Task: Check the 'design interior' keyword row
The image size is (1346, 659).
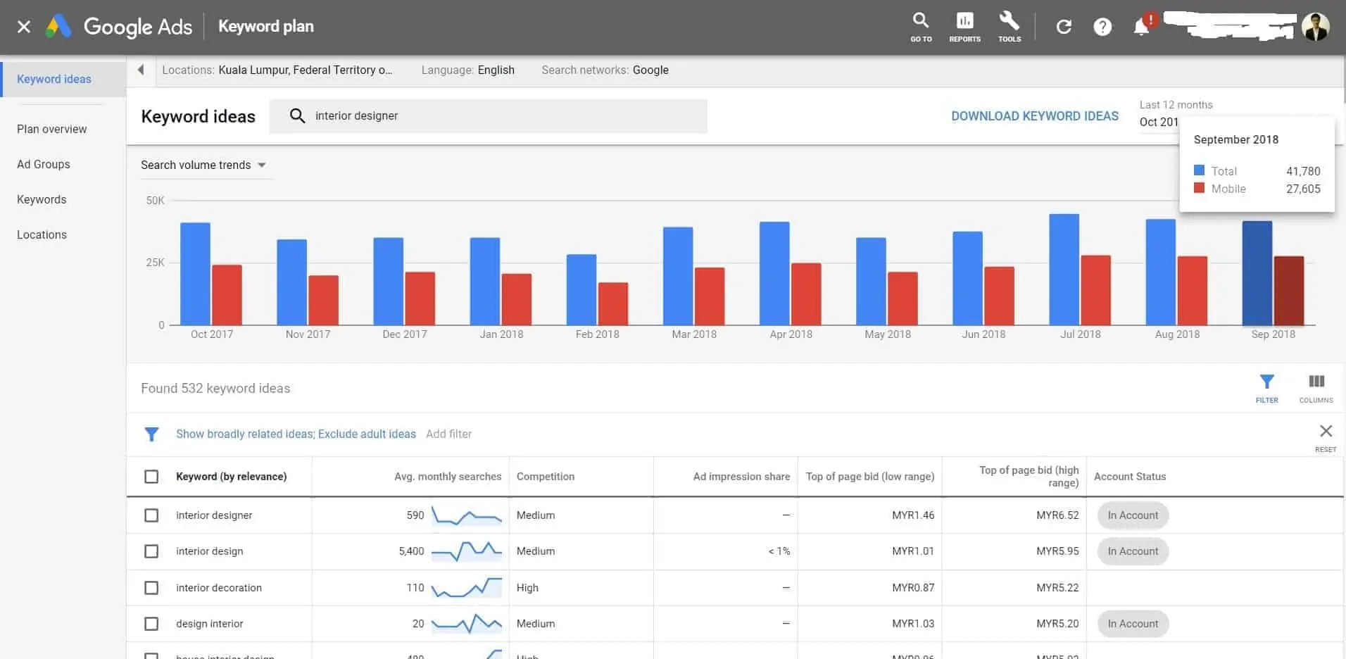Action: (x=151, y=624)
